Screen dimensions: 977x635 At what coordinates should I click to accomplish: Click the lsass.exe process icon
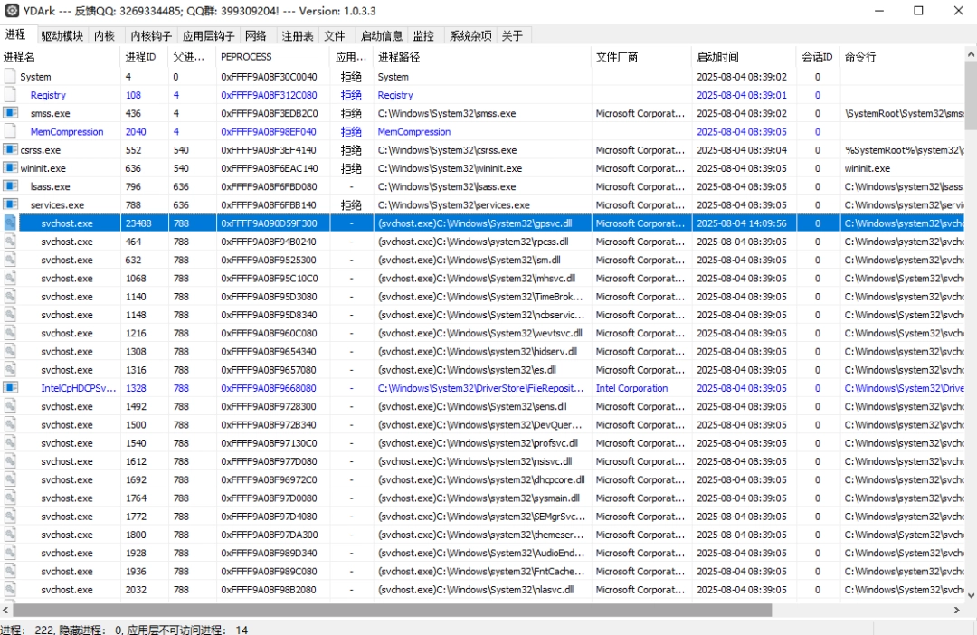click(x=11, y=186)
